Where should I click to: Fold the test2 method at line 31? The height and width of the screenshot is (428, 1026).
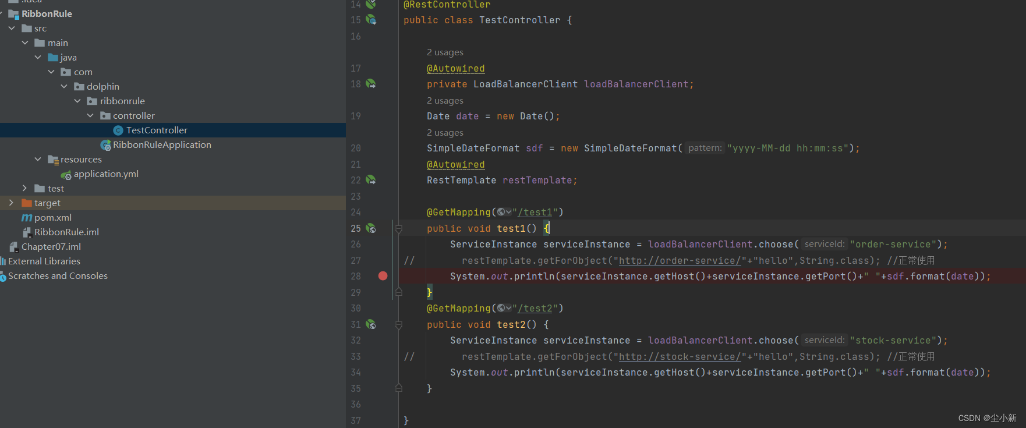tap(399, 325)
